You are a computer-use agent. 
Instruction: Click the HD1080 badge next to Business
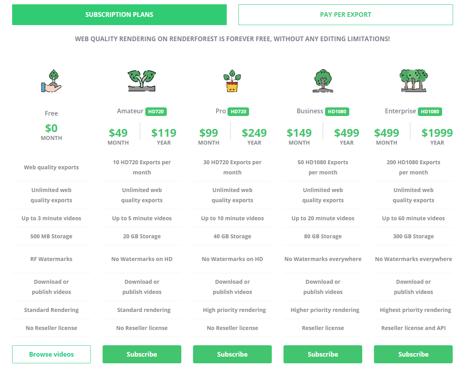(337, 112)
